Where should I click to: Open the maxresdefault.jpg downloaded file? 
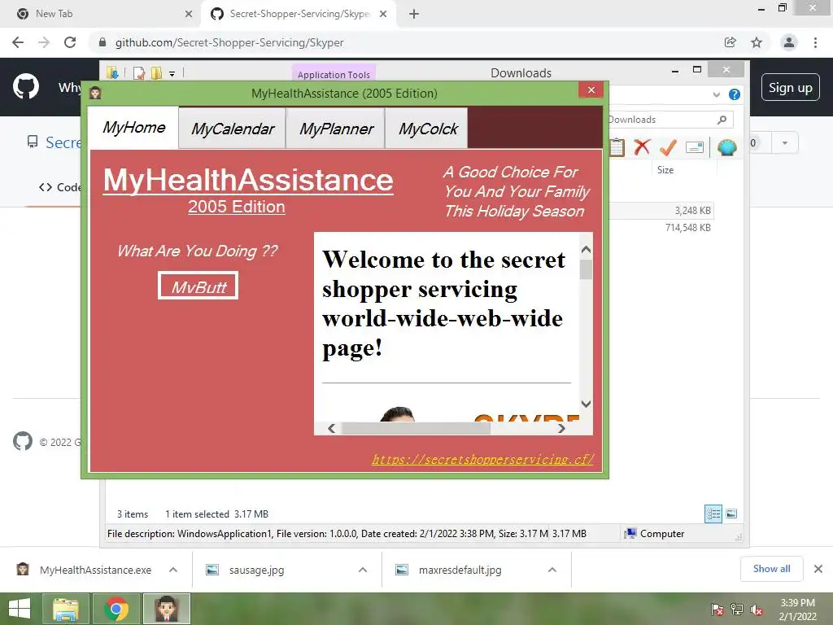click(x=460, y=570)
